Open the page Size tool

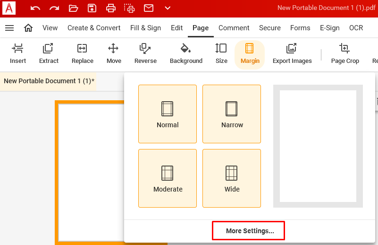(x=221, y=53)
